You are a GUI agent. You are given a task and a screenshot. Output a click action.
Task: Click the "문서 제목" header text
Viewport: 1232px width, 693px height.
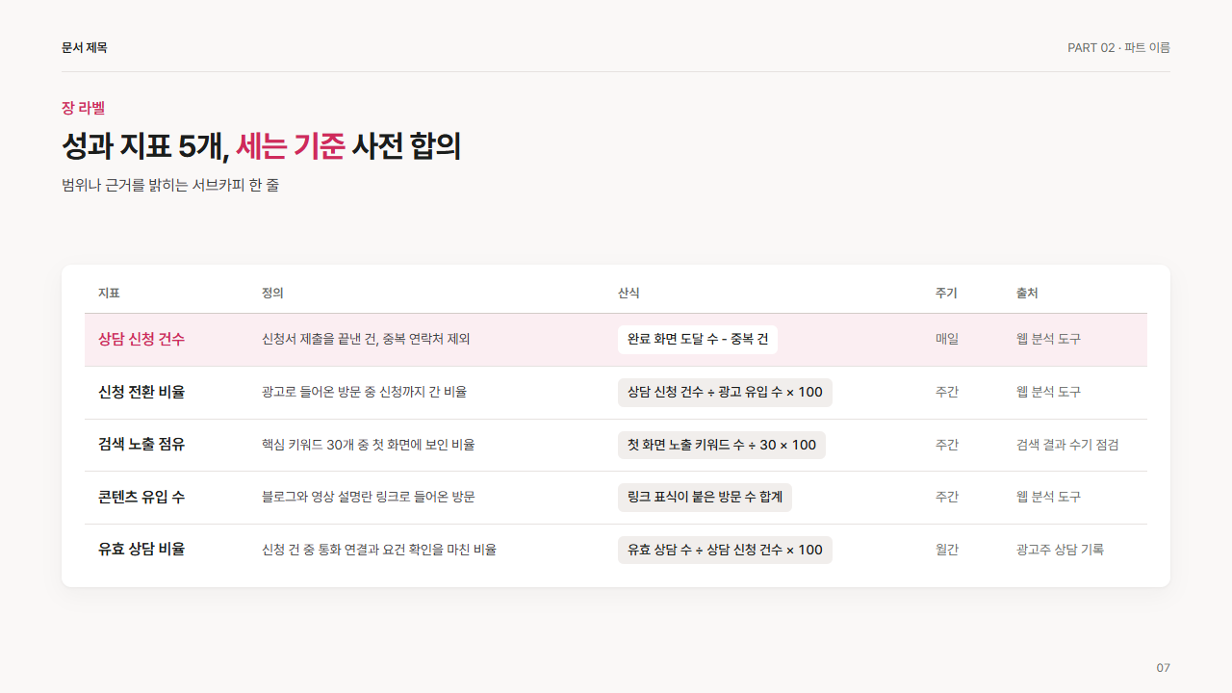(x=85, y=47)
